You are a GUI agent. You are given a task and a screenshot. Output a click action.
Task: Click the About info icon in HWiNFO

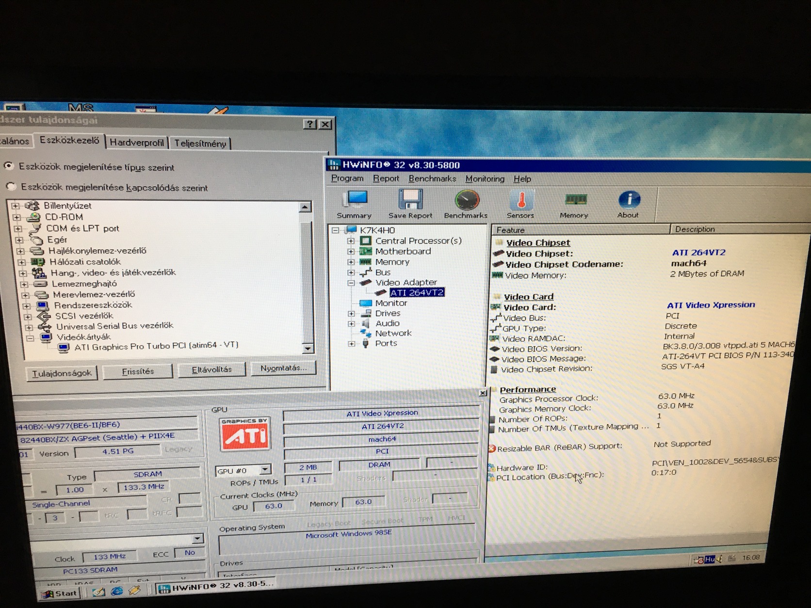629,199
